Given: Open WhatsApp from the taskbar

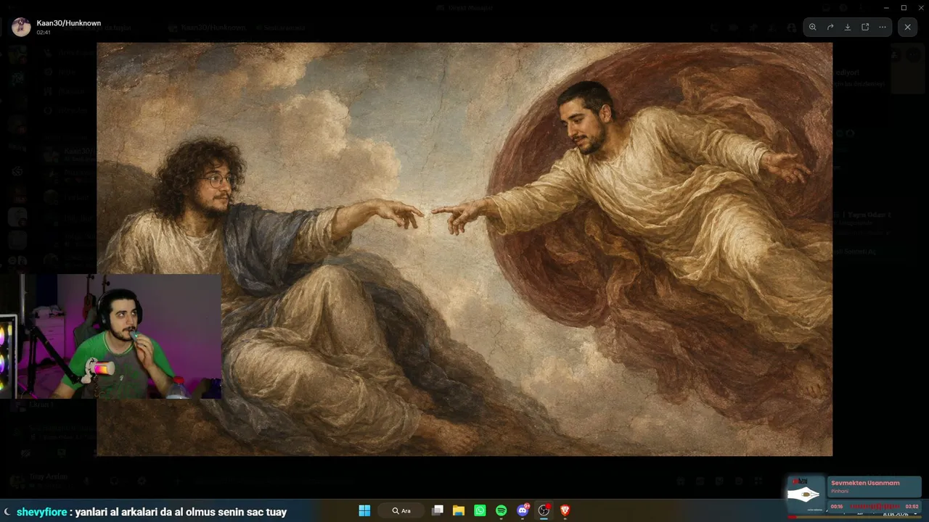Looking at the screenshot, I should pyautogui.click(x=480, y=510).
